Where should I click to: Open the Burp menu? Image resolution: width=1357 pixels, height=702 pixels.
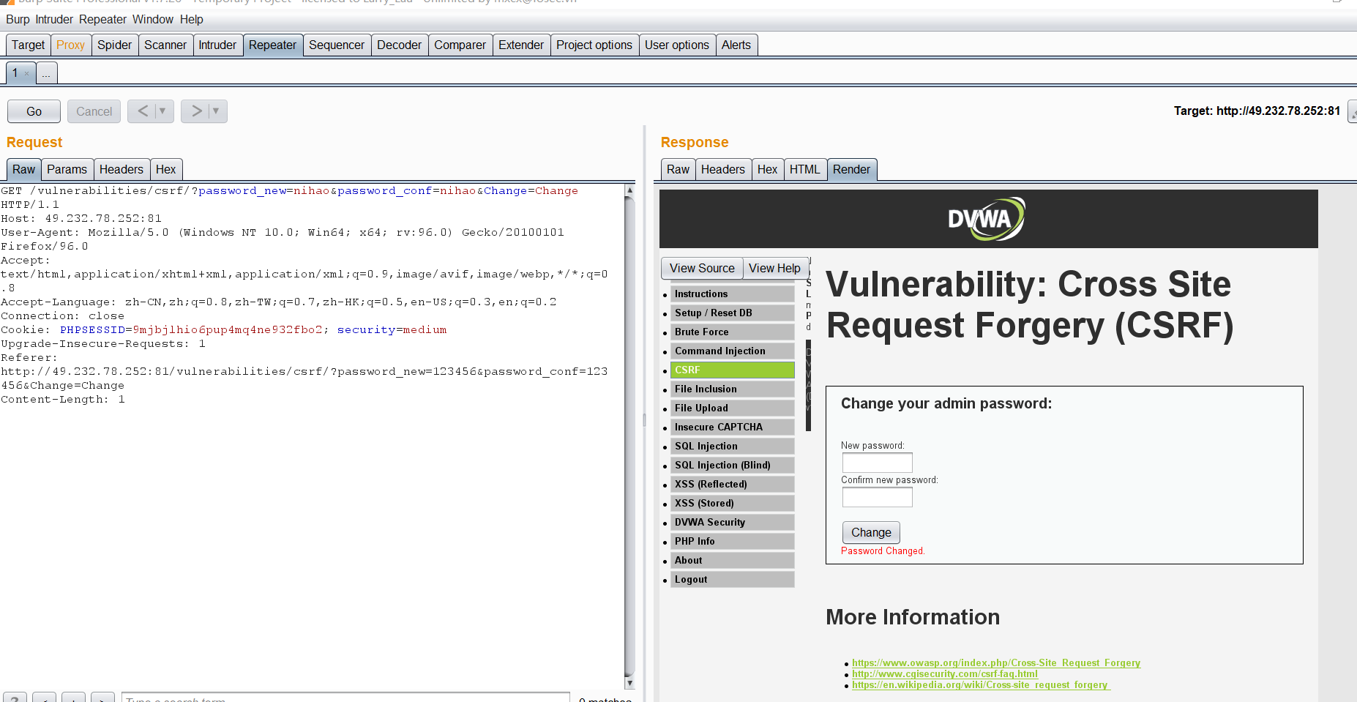[18, 19]
